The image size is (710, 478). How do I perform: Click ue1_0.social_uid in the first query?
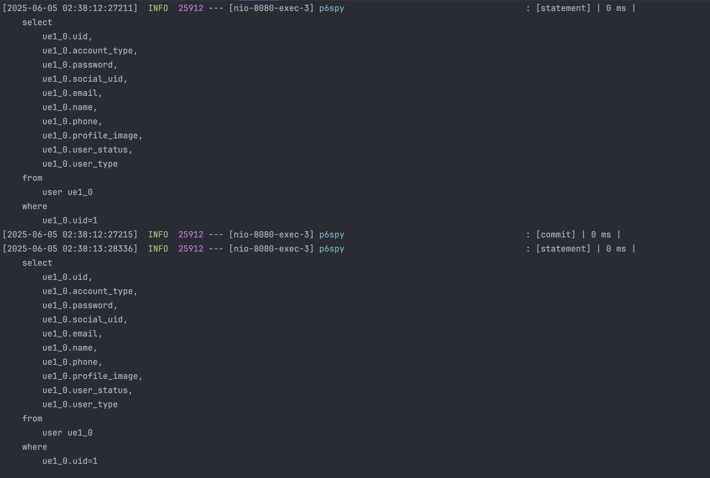[85, 79]
